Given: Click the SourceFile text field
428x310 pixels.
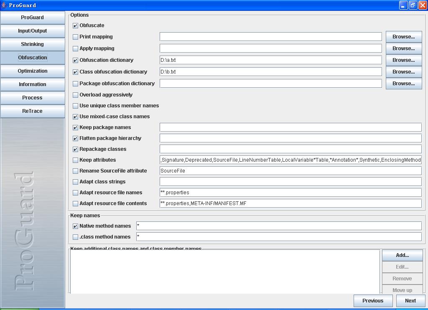Looking at the screenshot, I should (291, 171).
